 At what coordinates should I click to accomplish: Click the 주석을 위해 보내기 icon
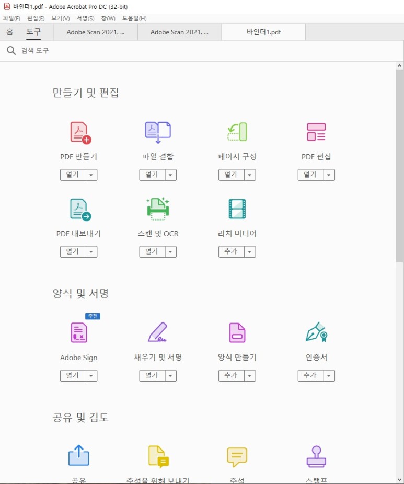158,456
